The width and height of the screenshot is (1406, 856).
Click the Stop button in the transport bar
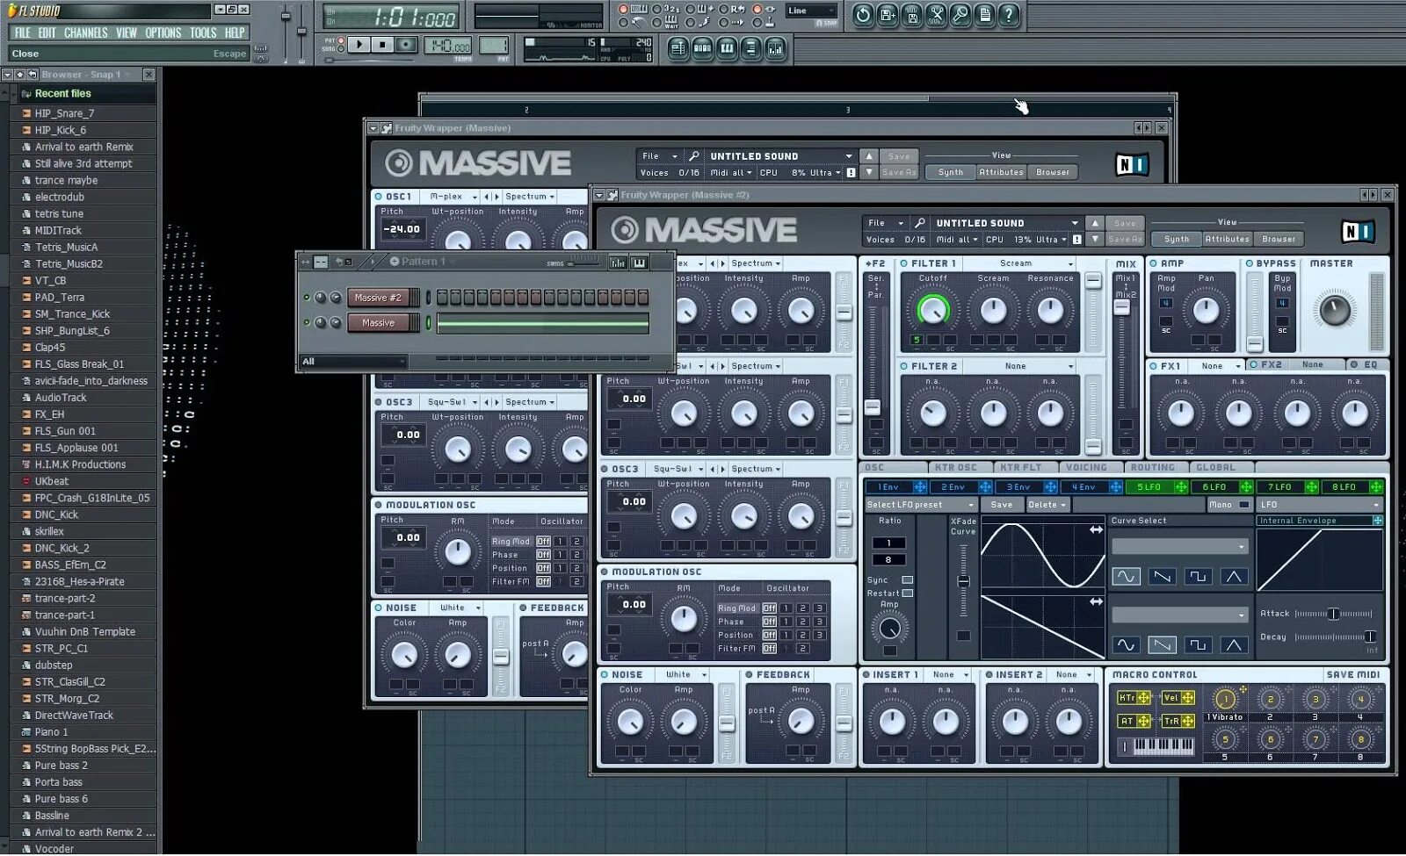[382, 44]
